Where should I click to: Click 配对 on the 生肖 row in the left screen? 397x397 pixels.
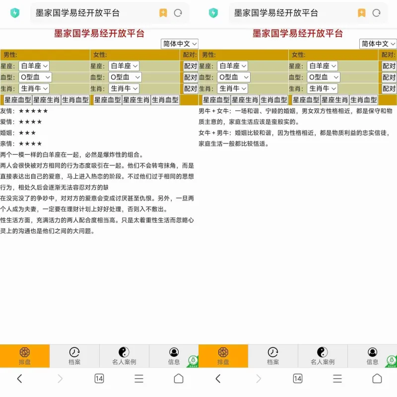(x=191, y=89)
